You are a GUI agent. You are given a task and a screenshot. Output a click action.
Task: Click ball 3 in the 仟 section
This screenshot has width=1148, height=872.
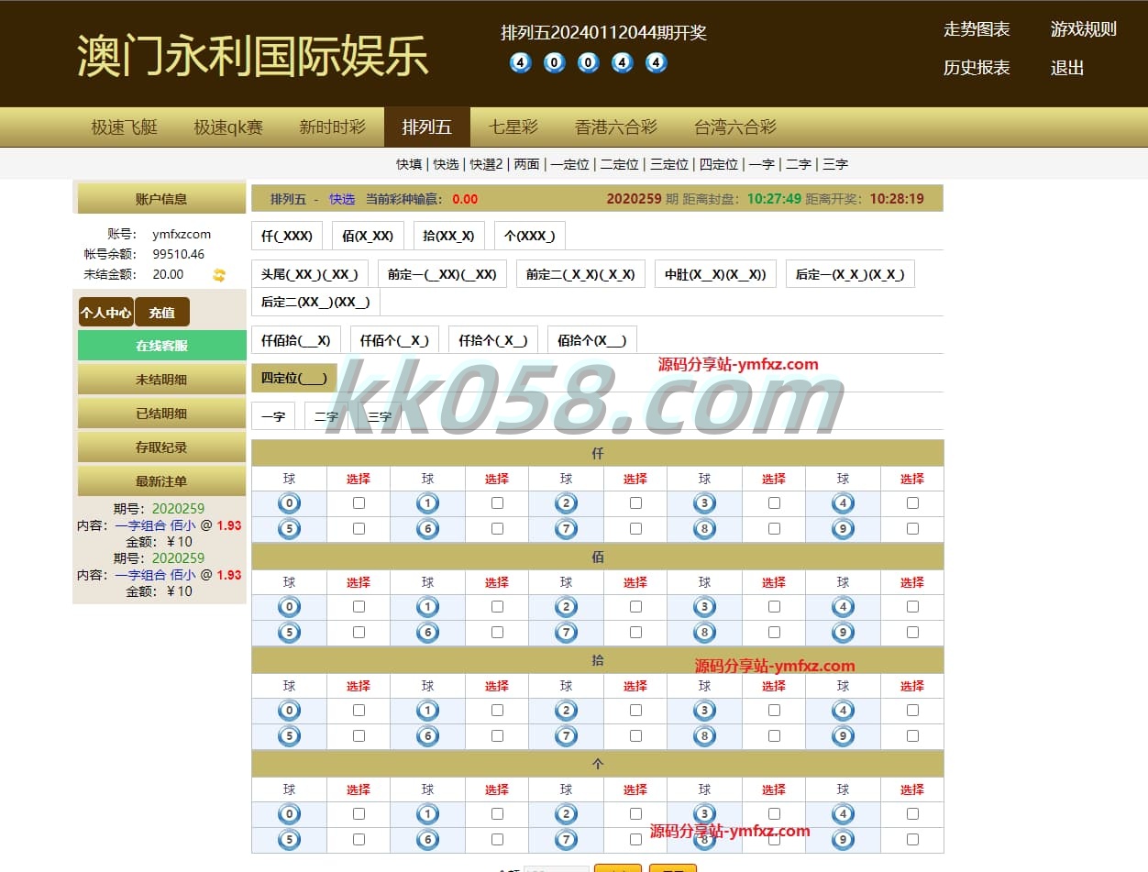coord(704,503)
